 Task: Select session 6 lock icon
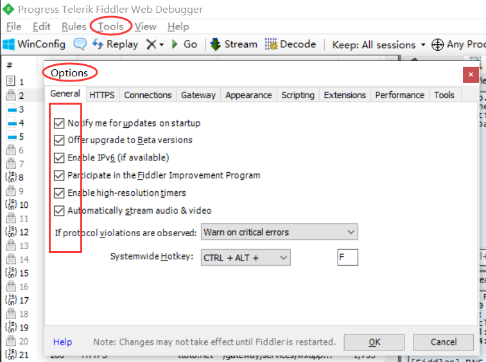click(x=11, y=150)
